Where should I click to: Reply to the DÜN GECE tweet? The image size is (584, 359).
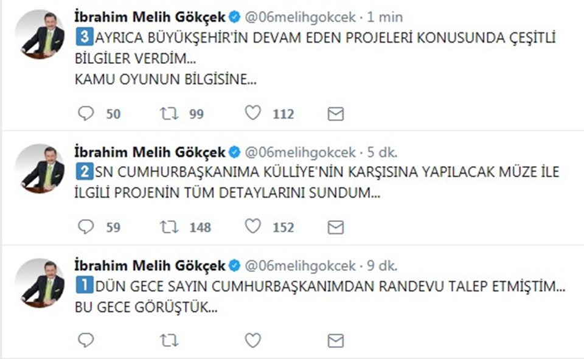86,340
